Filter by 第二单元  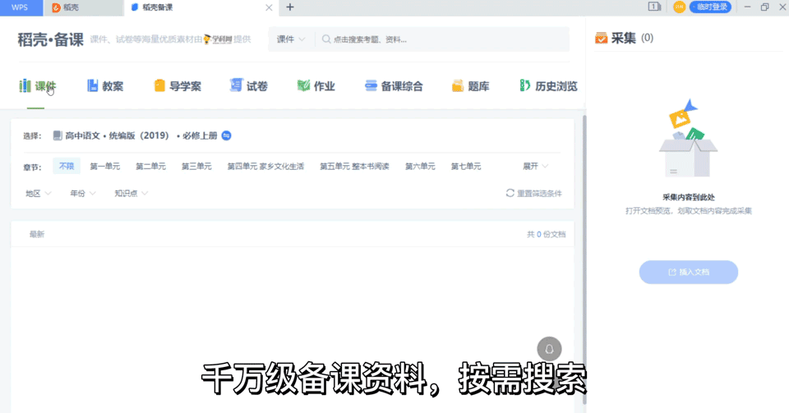pyautogui.click(x=150, y=167)
